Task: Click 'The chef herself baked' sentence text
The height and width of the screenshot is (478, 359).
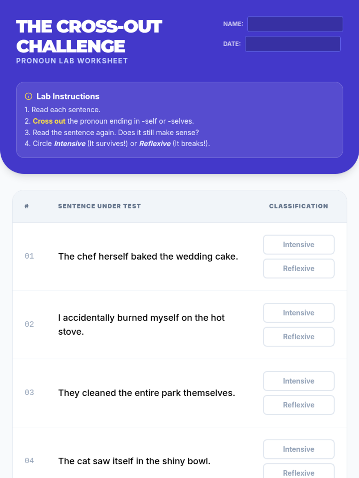Action: (148, 257)
